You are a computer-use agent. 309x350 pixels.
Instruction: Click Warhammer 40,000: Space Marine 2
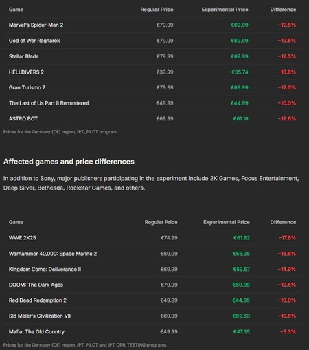(x=53, y=254)
